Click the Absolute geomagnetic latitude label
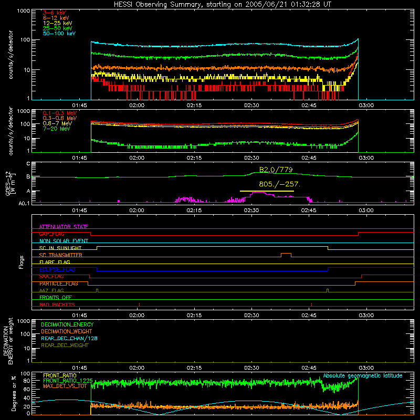The height and width of the screenshot is (420, 420). [x=363, y=376]
